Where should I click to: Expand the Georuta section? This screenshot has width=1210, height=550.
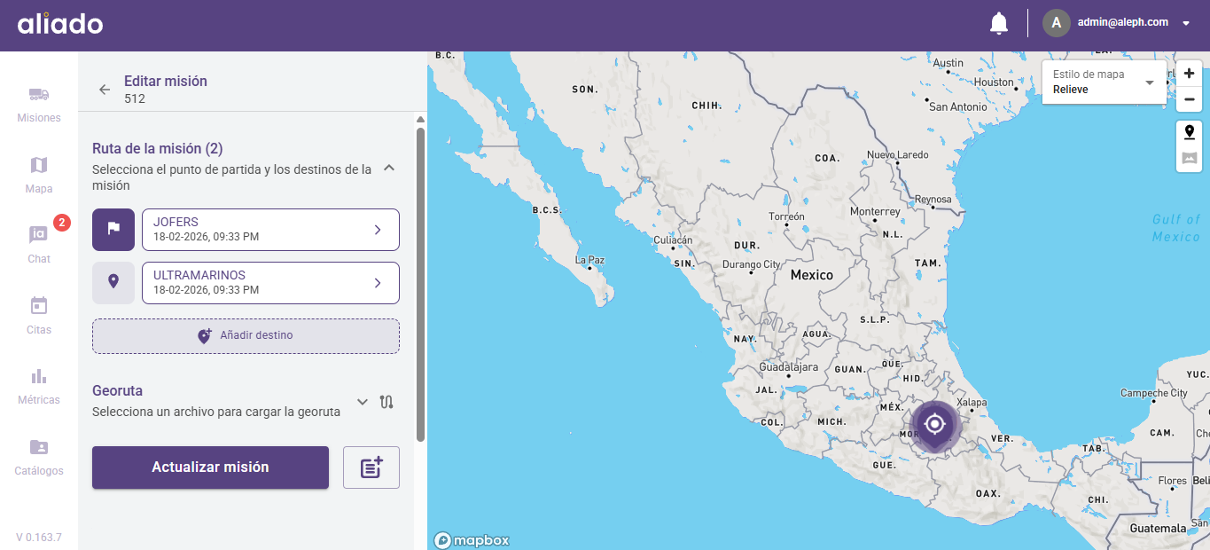(x=362, y=402)
